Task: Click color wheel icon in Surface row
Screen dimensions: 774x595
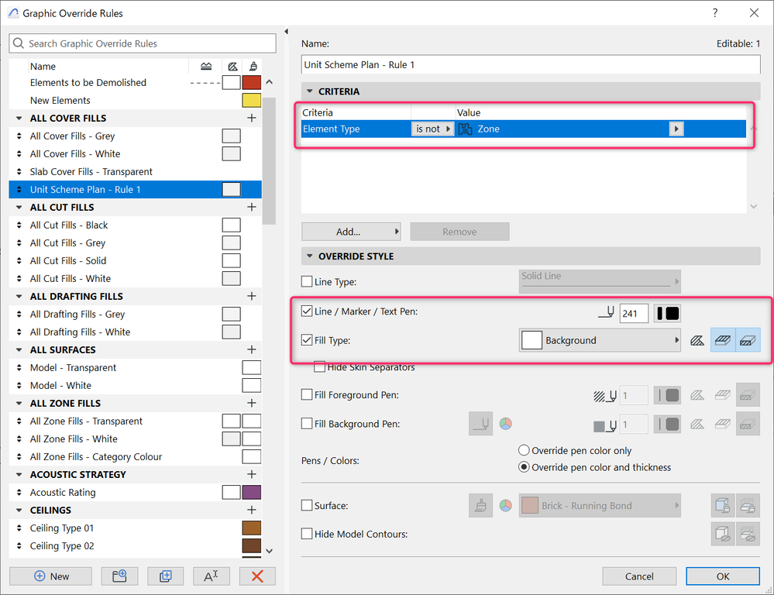Action: [x=505, y=506]
